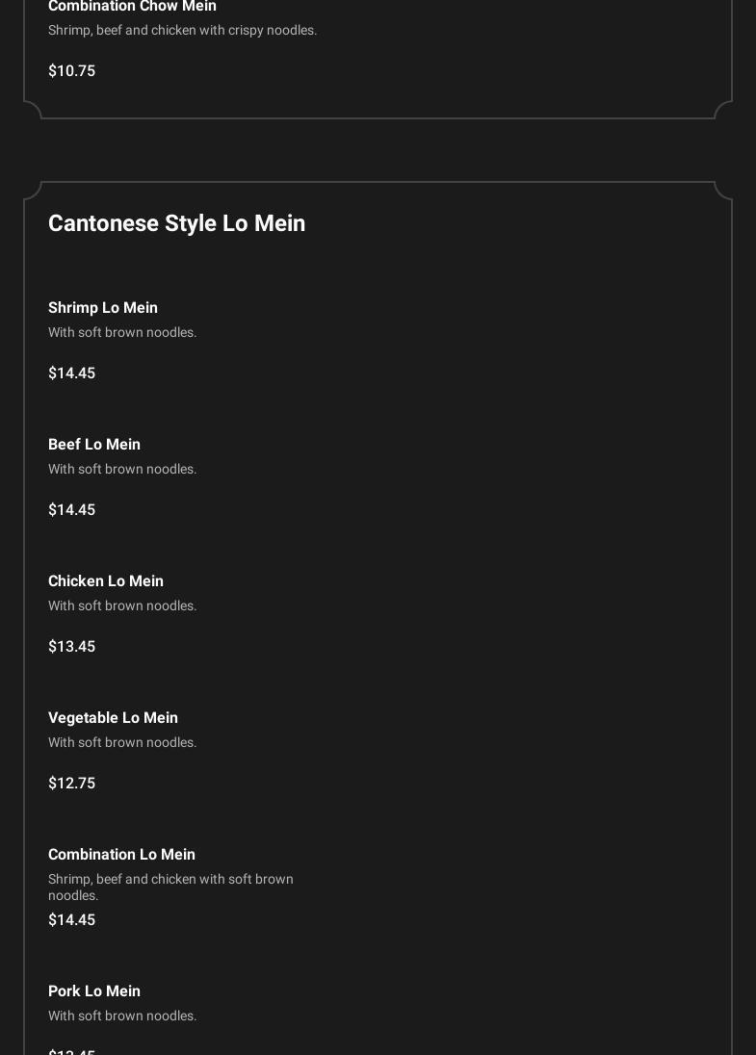The image size is (756, 1055).
Task: Click the $13.45 Chicken Lo Mein price
Action: pos(71,647)
